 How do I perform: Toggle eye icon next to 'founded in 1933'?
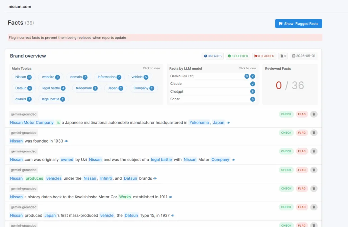(66, 141)
